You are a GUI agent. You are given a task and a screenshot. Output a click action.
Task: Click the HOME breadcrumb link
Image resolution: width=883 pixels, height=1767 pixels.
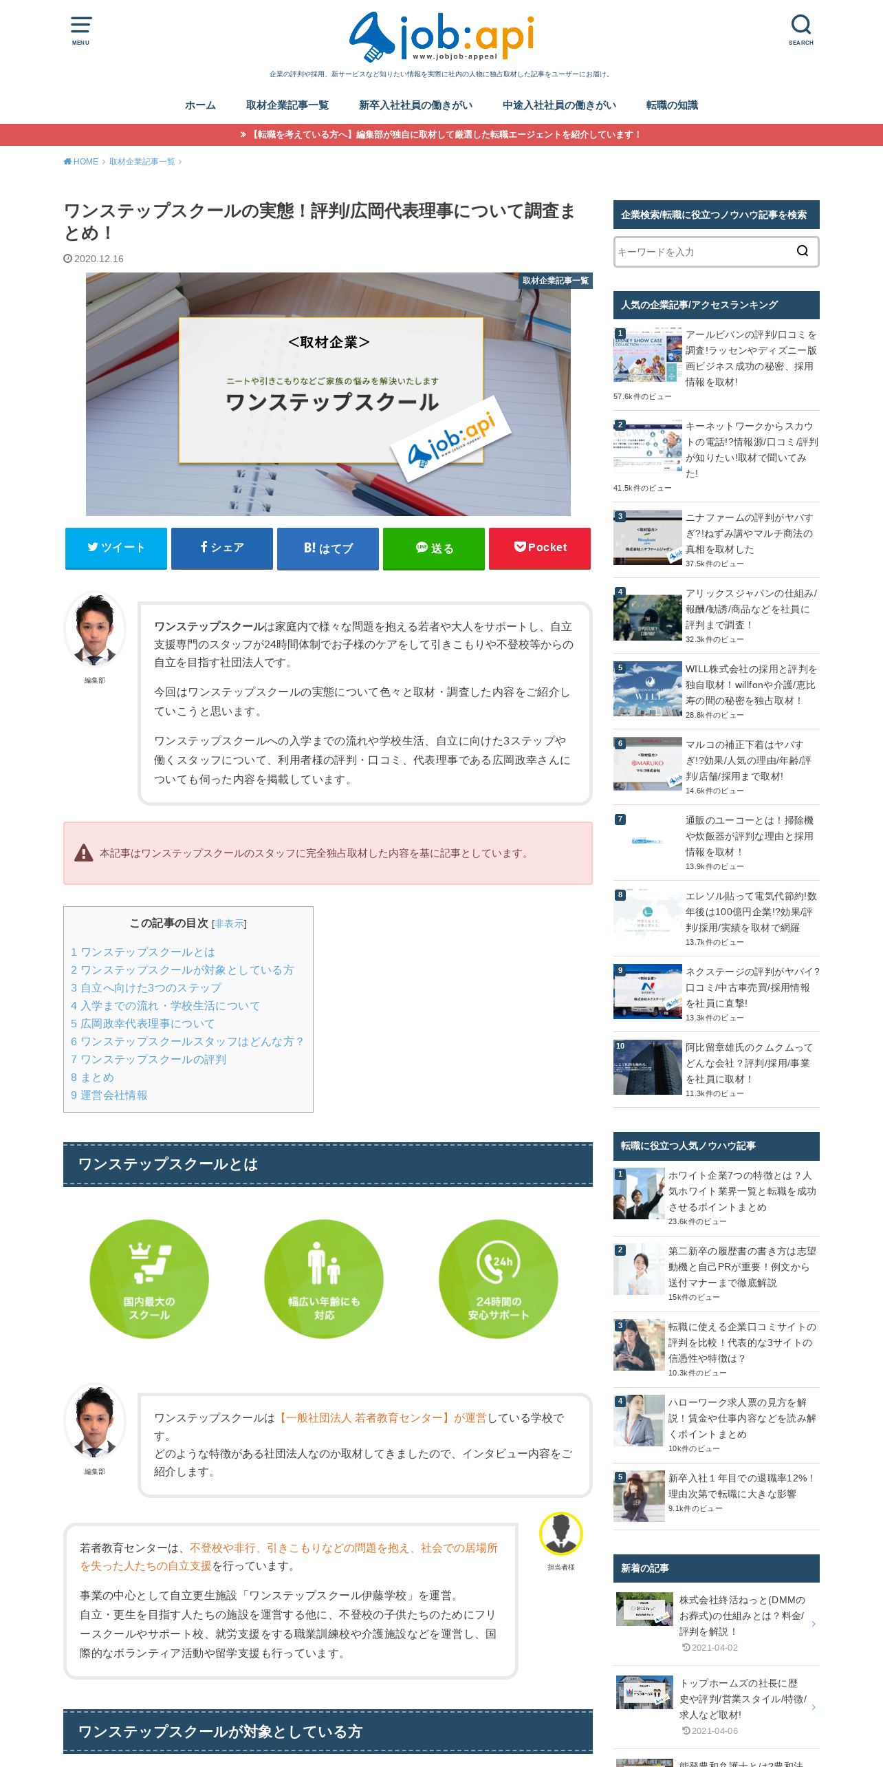[81, 162]
